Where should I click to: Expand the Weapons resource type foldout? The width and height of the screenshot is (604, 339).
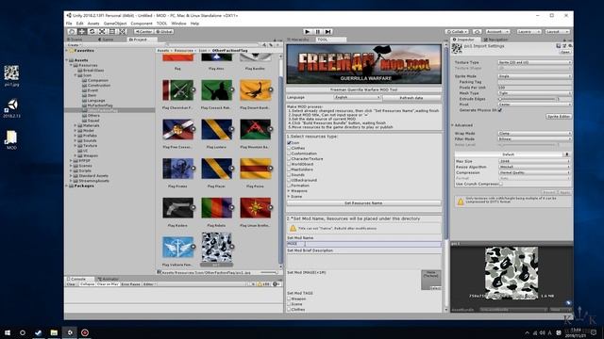tap(289, 191)
